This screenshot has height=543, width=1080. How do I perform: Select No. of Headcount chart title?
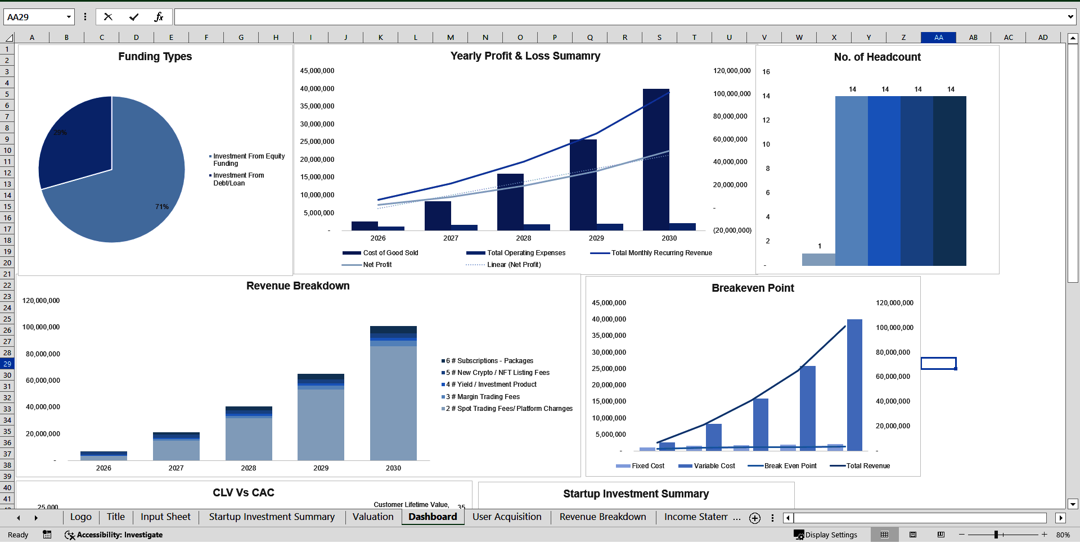click(877, 57)
